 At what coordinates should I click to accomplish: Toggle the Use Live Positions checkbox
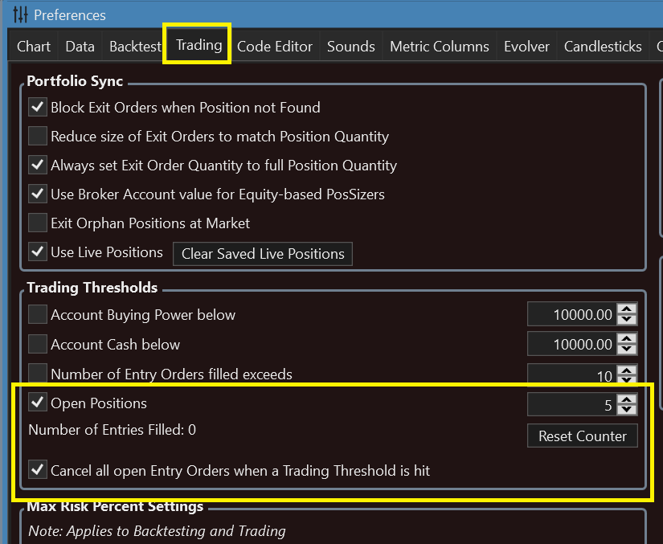pos(38,252)
